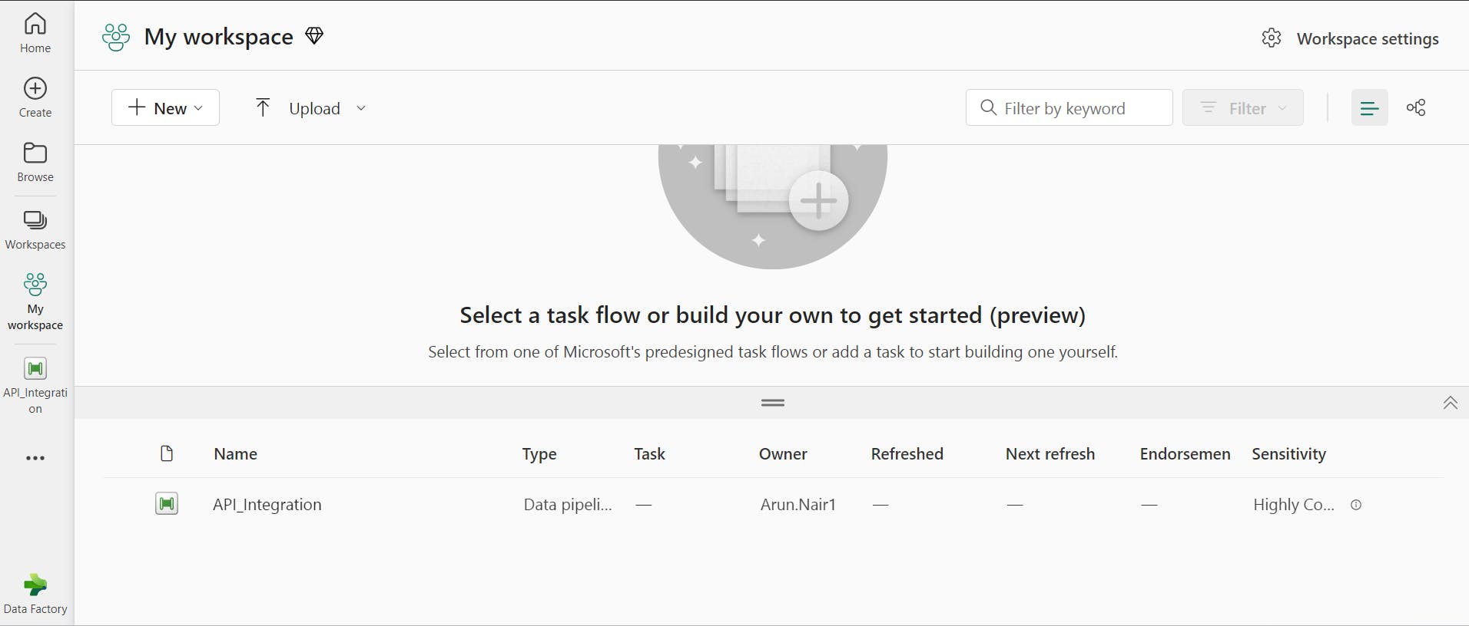Sort by the Next refresh column
This screenshot has height=626, width=1469.
pyautogui.click(x=1050, y=453)
